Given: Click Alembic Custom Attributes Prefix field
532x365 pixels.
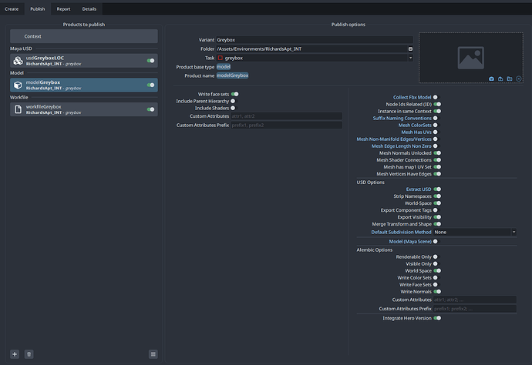Looking at the screenshot, I should pyautogui.click(x=475, y=309).
